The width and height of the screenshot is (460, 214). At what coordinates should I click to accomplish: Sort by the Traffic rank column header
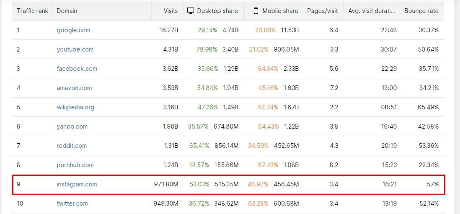click(x=32, y=11)
